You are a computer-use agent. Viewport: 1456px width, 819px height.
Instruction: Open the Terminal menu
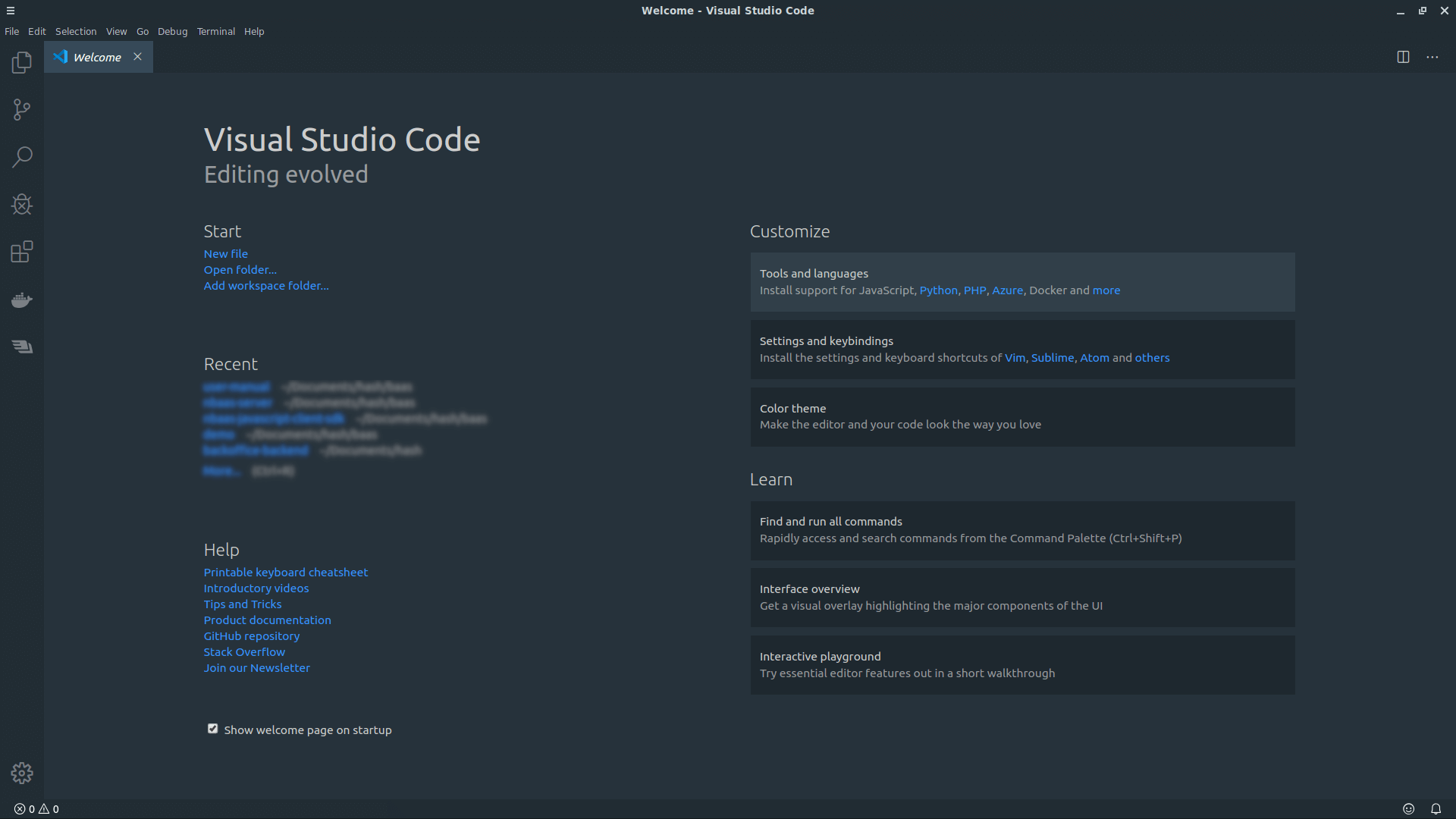coord(215,31)
